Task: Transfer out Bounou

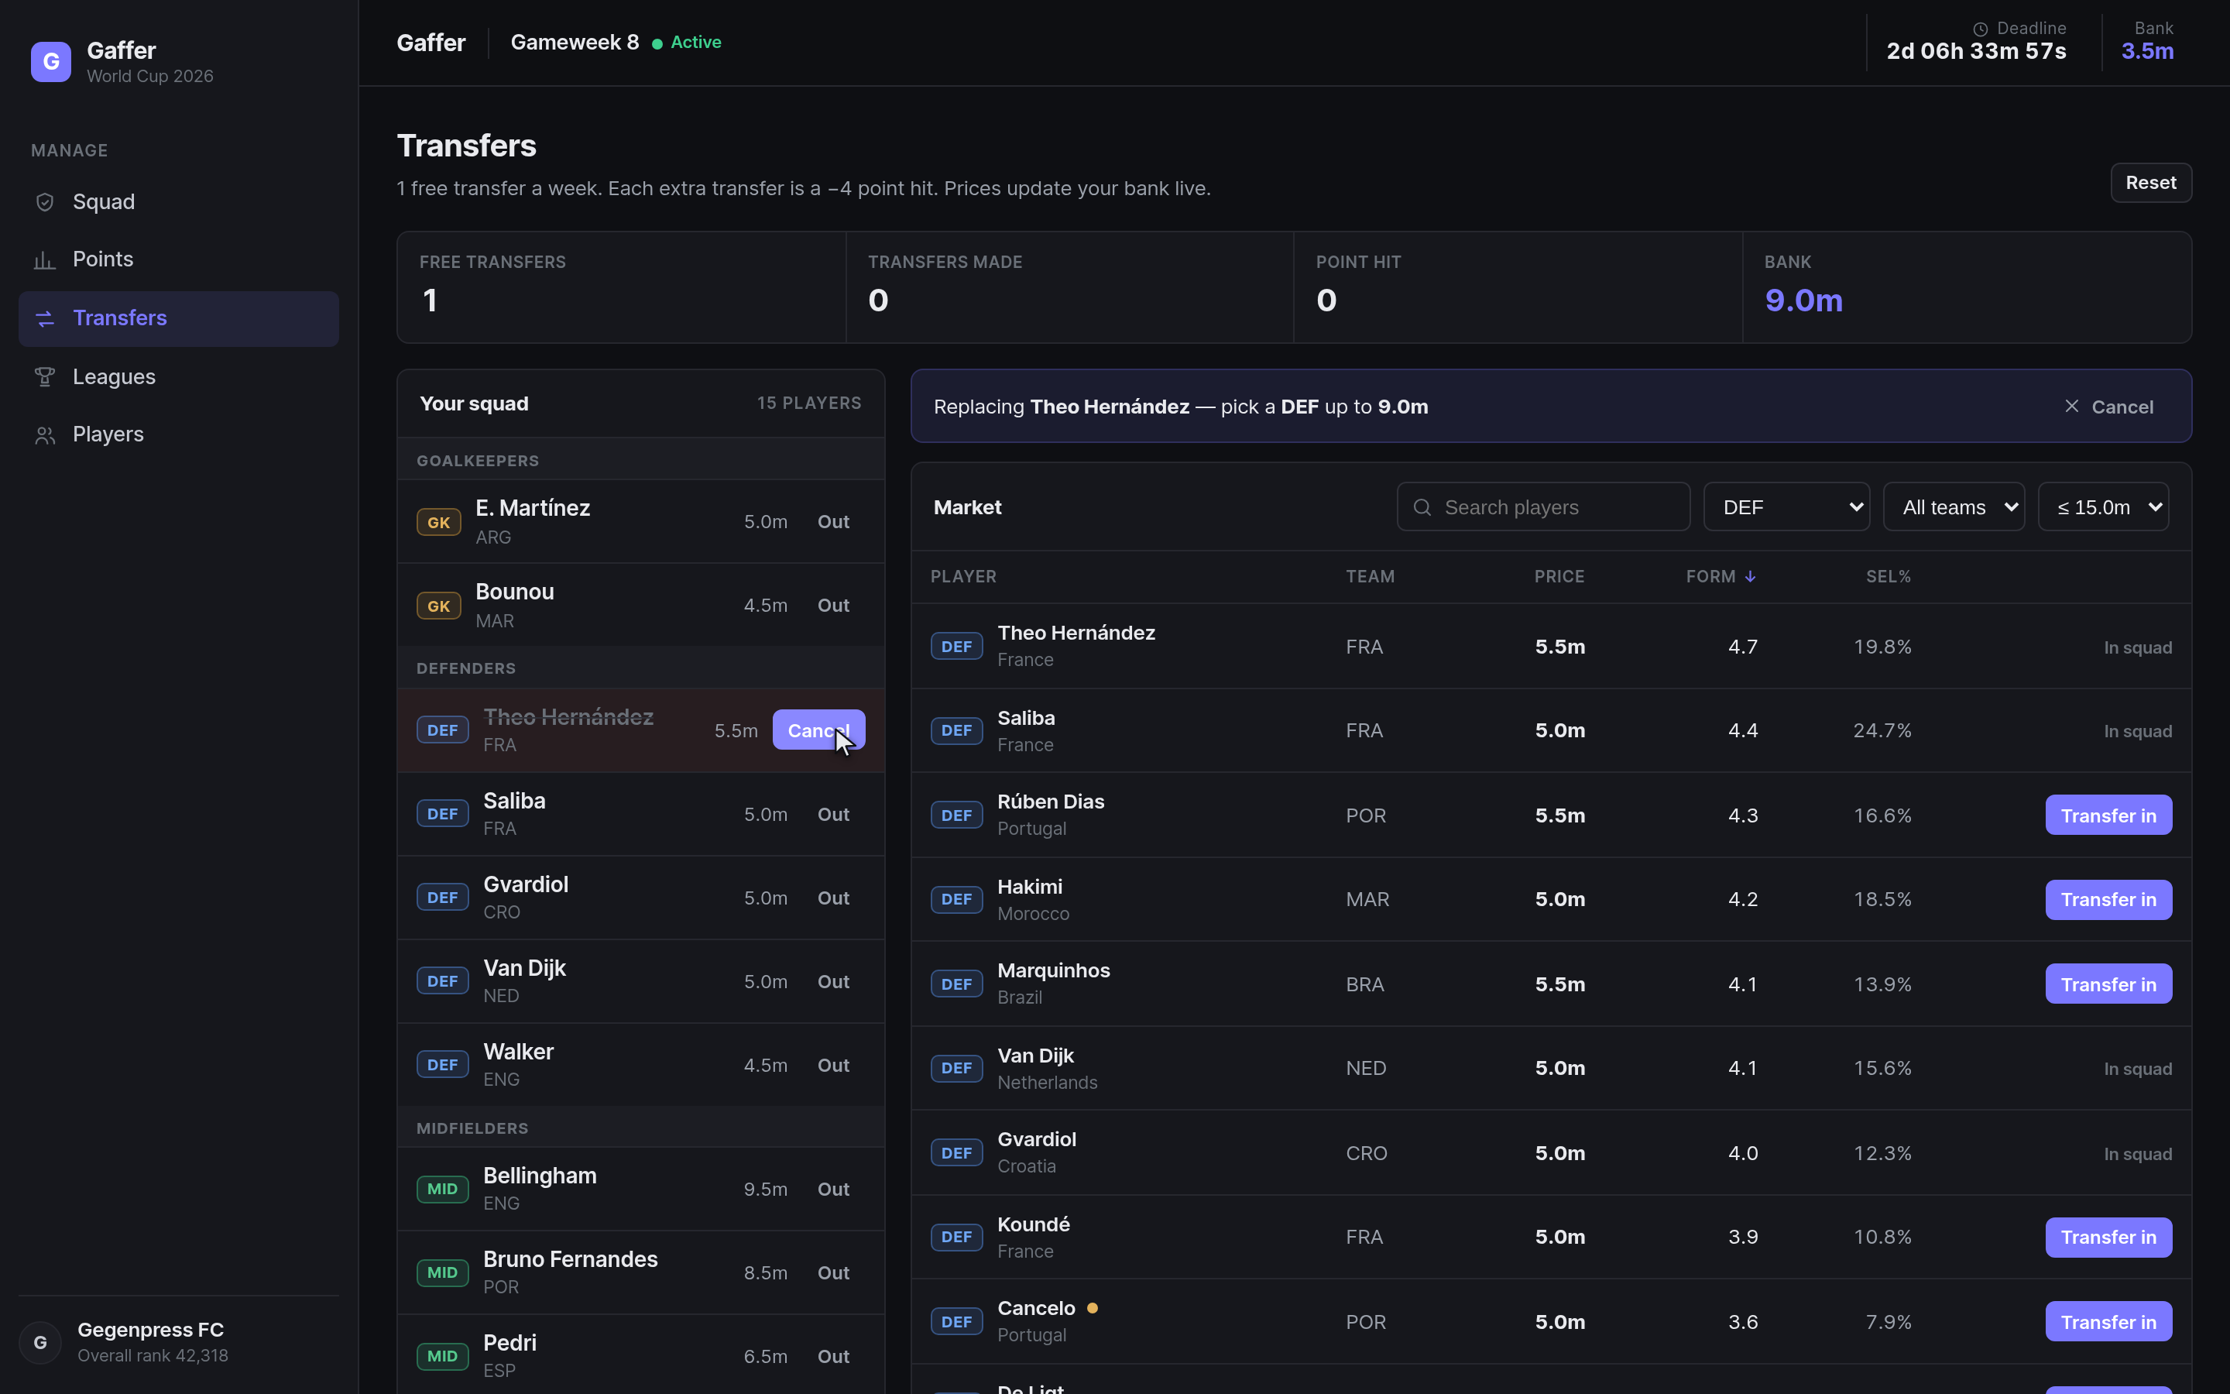Action: (833, 605)
